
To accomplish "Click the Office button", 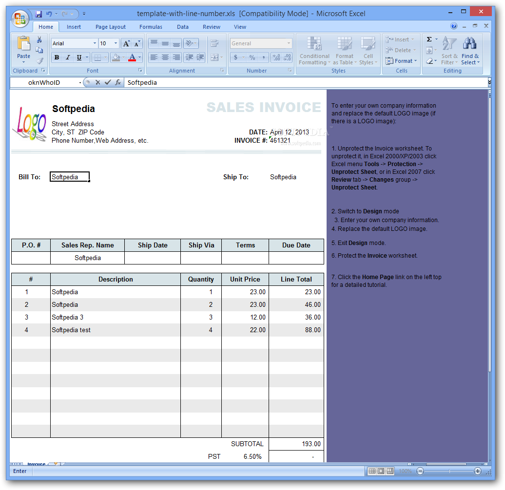I will pyautogui.click(x=20, y=19).
